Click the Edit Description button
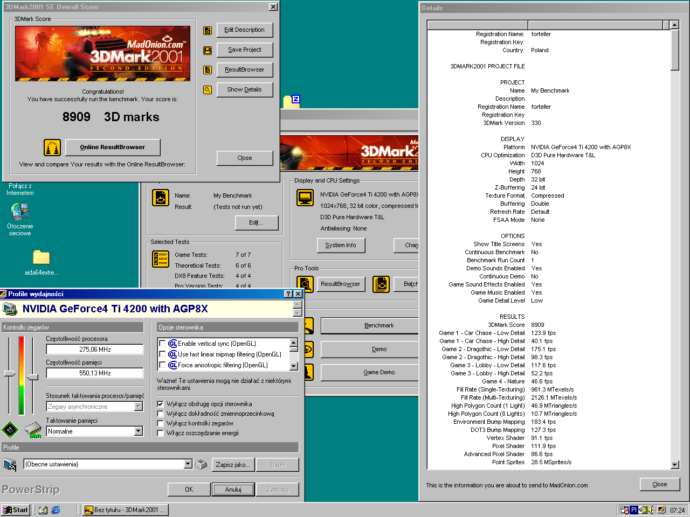 point(245,30)
